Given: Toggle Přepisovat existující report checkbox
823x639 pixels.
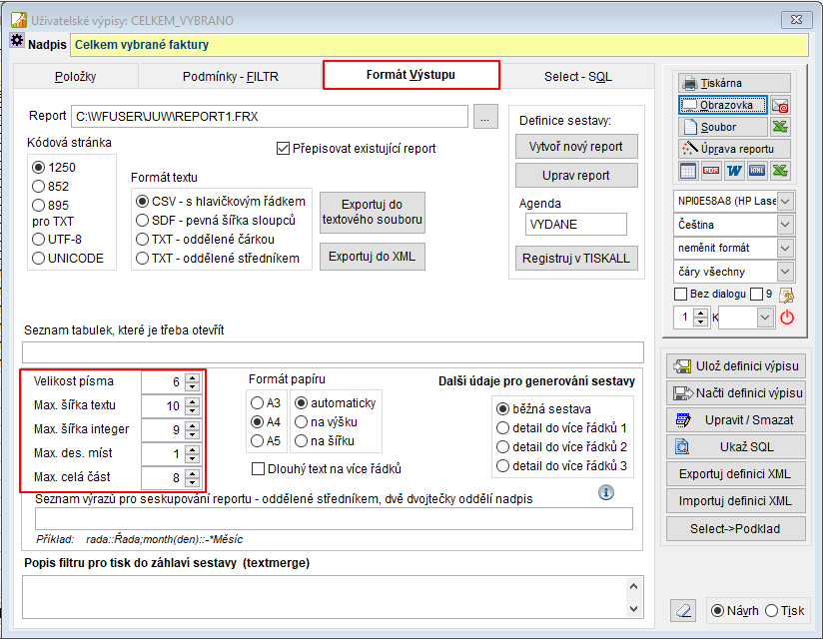Looking at the screenshot, I should point(283,149).
